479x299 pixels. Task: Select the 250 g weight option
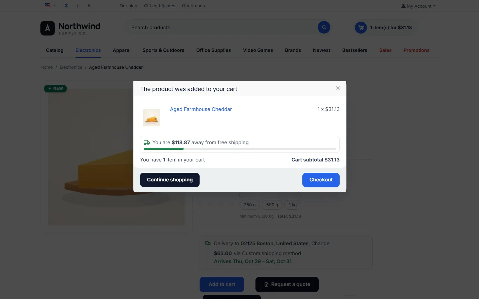[x=250, y=205]
